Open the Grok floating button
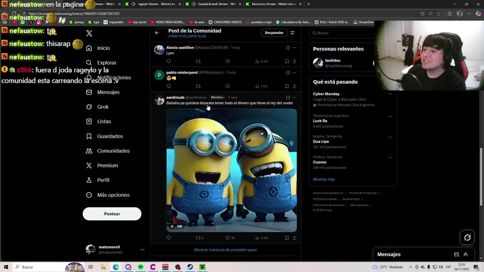 [467, 238]
